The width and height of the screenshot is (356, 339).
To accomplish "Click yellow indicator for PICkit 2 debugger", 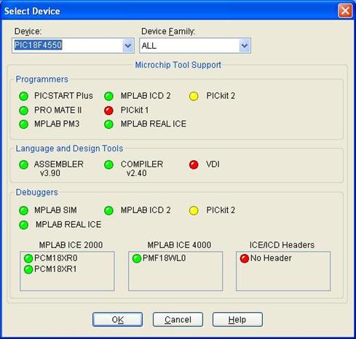I will pos(194,211).
